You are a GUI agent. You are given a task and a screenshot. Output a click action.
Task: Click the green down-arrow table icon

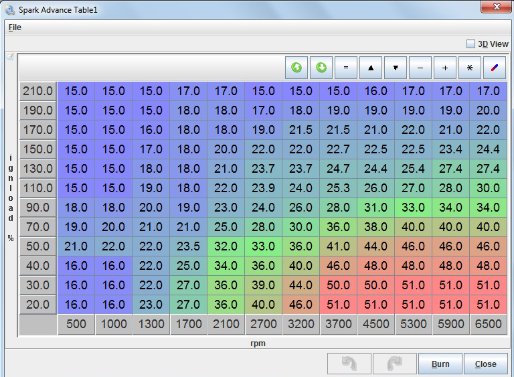click(x=321, y=68)
